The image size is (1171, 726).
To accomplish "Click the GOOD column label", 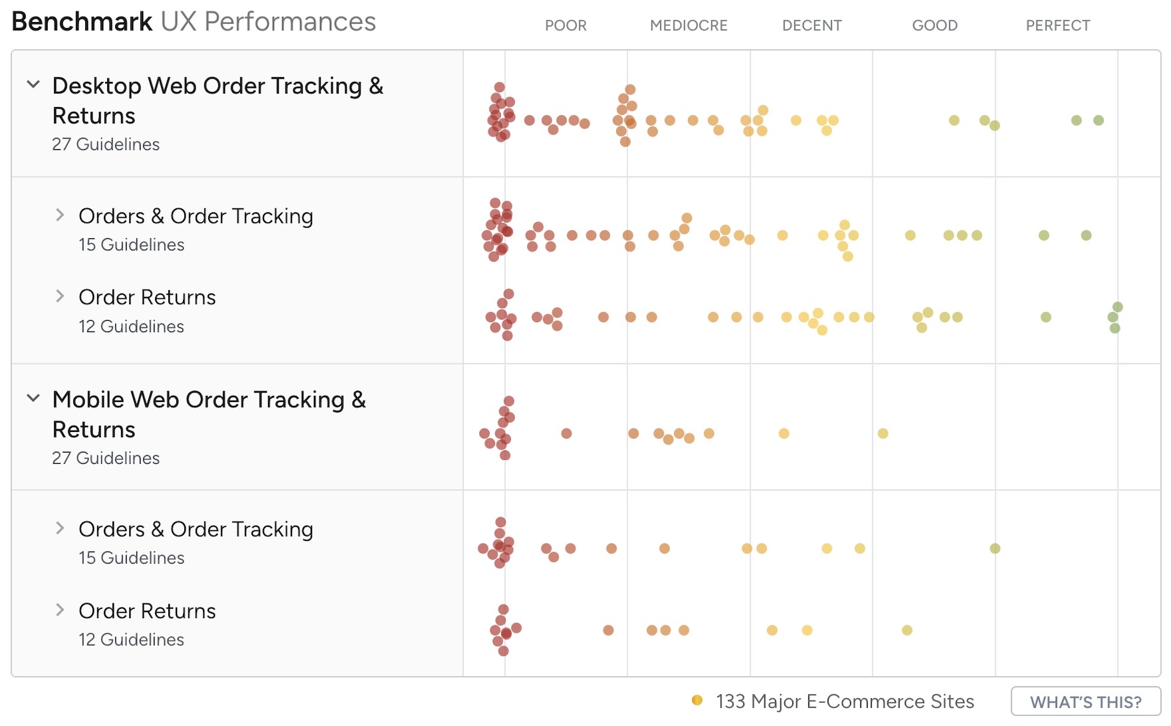I will (935, 25).
